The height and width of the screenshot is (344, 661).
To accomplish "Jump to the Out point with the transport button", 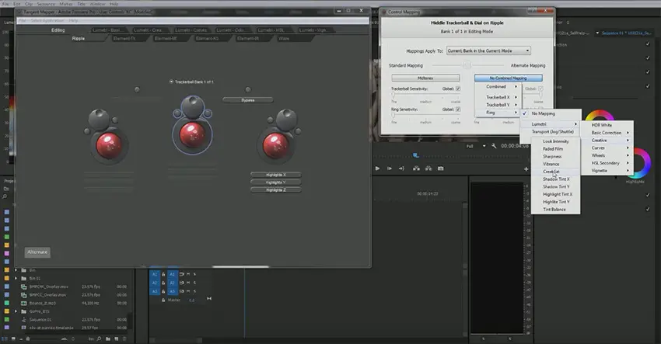I will [x=401, y=169].
